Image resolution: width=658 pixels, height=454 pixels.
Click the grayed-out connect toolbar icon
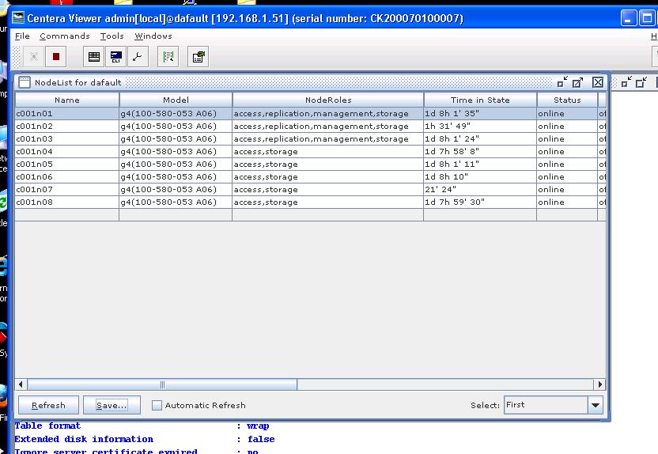34,57
